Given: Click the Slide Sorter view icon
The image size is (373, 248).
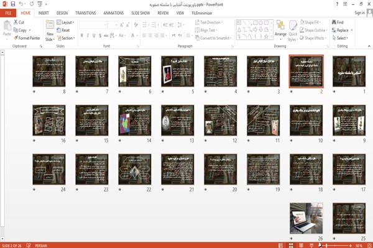Looking at the screenshot, I should [x=291, y=246].
